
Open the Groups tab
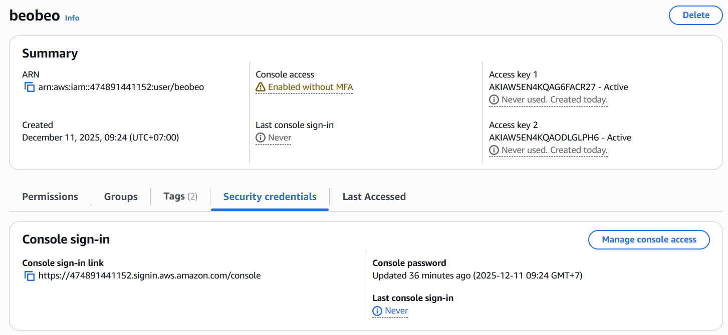[x=121, y=196]
